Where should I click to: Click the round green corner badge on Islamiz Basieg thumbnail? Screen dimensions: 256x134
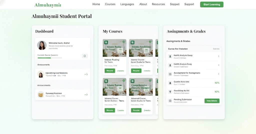pos(123,42)
